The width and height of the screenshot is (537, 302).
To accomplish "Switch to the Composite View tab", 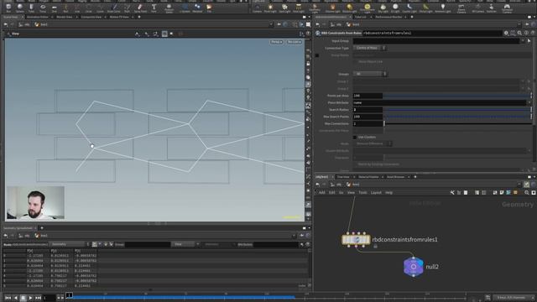I will tap(91, 17).
